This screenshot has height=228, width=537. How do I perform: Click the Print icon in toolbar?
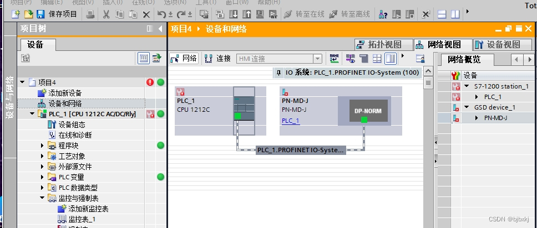coord(90,14)
